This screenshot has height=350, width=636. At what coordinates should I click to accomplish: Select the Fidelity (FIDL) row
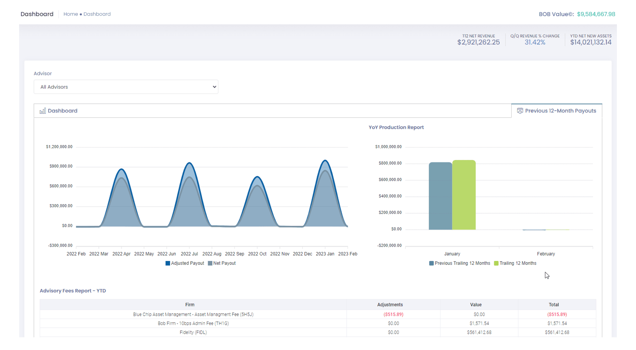click(193, 332)
